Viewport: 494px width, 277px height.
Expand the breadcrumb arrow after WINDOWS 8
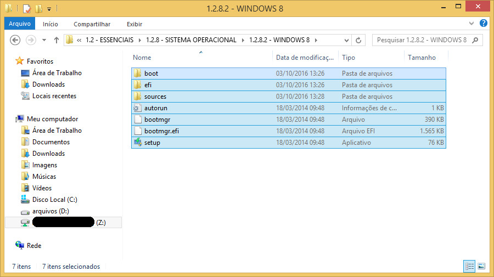316,40
